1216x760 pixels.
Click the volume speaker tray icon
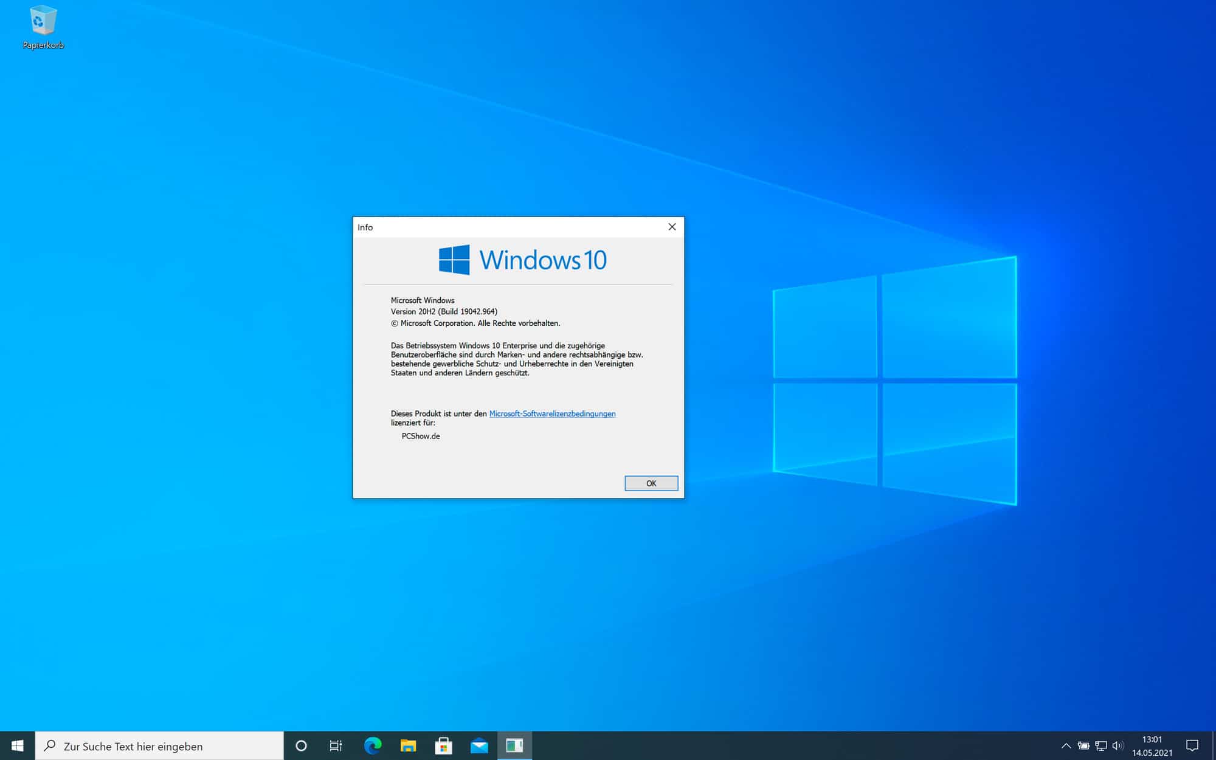1118,745
